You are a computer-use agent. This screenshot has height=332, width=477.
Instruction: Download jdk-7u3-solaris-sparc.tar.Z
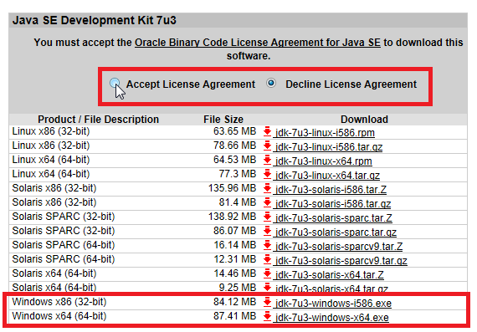coord(334,218)
